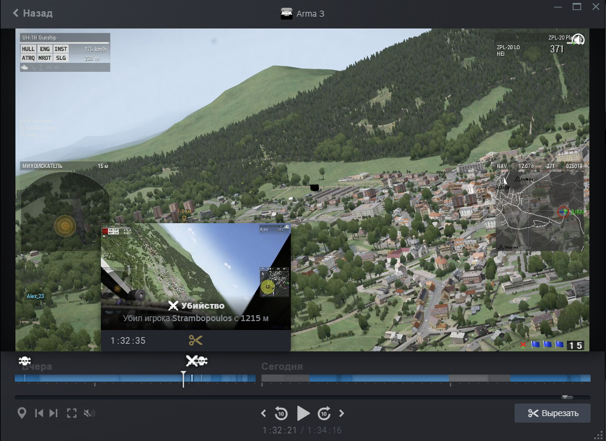Jump to the previous marker
Image resolution: width=606 pixels, height=441 pixels.
click(39, 413)
